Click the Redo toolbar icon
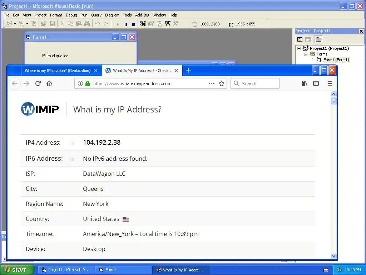This screenshot has height=275, width=366. 106,24
